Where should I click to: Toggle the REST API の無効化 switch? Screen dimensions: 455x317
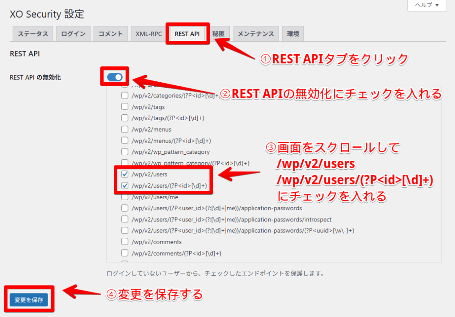[x=115, y=77]
